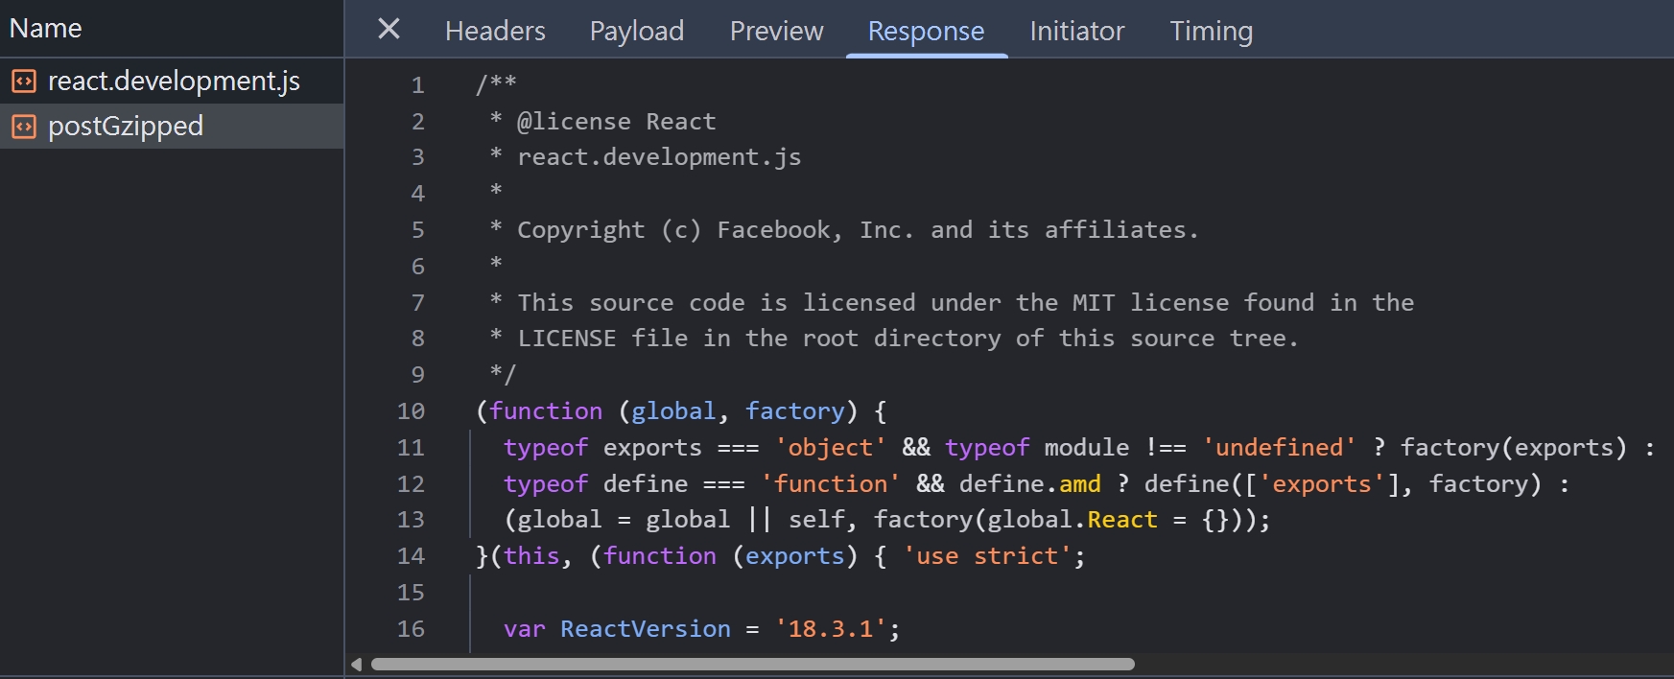Screen dimensions: 1674x679
Task: Click the 'react.development.js' comment on line 3
Action: 659,157
